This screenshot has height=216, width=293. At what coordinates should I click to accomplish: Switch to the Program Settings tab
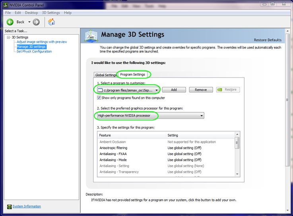click(132, 75)
